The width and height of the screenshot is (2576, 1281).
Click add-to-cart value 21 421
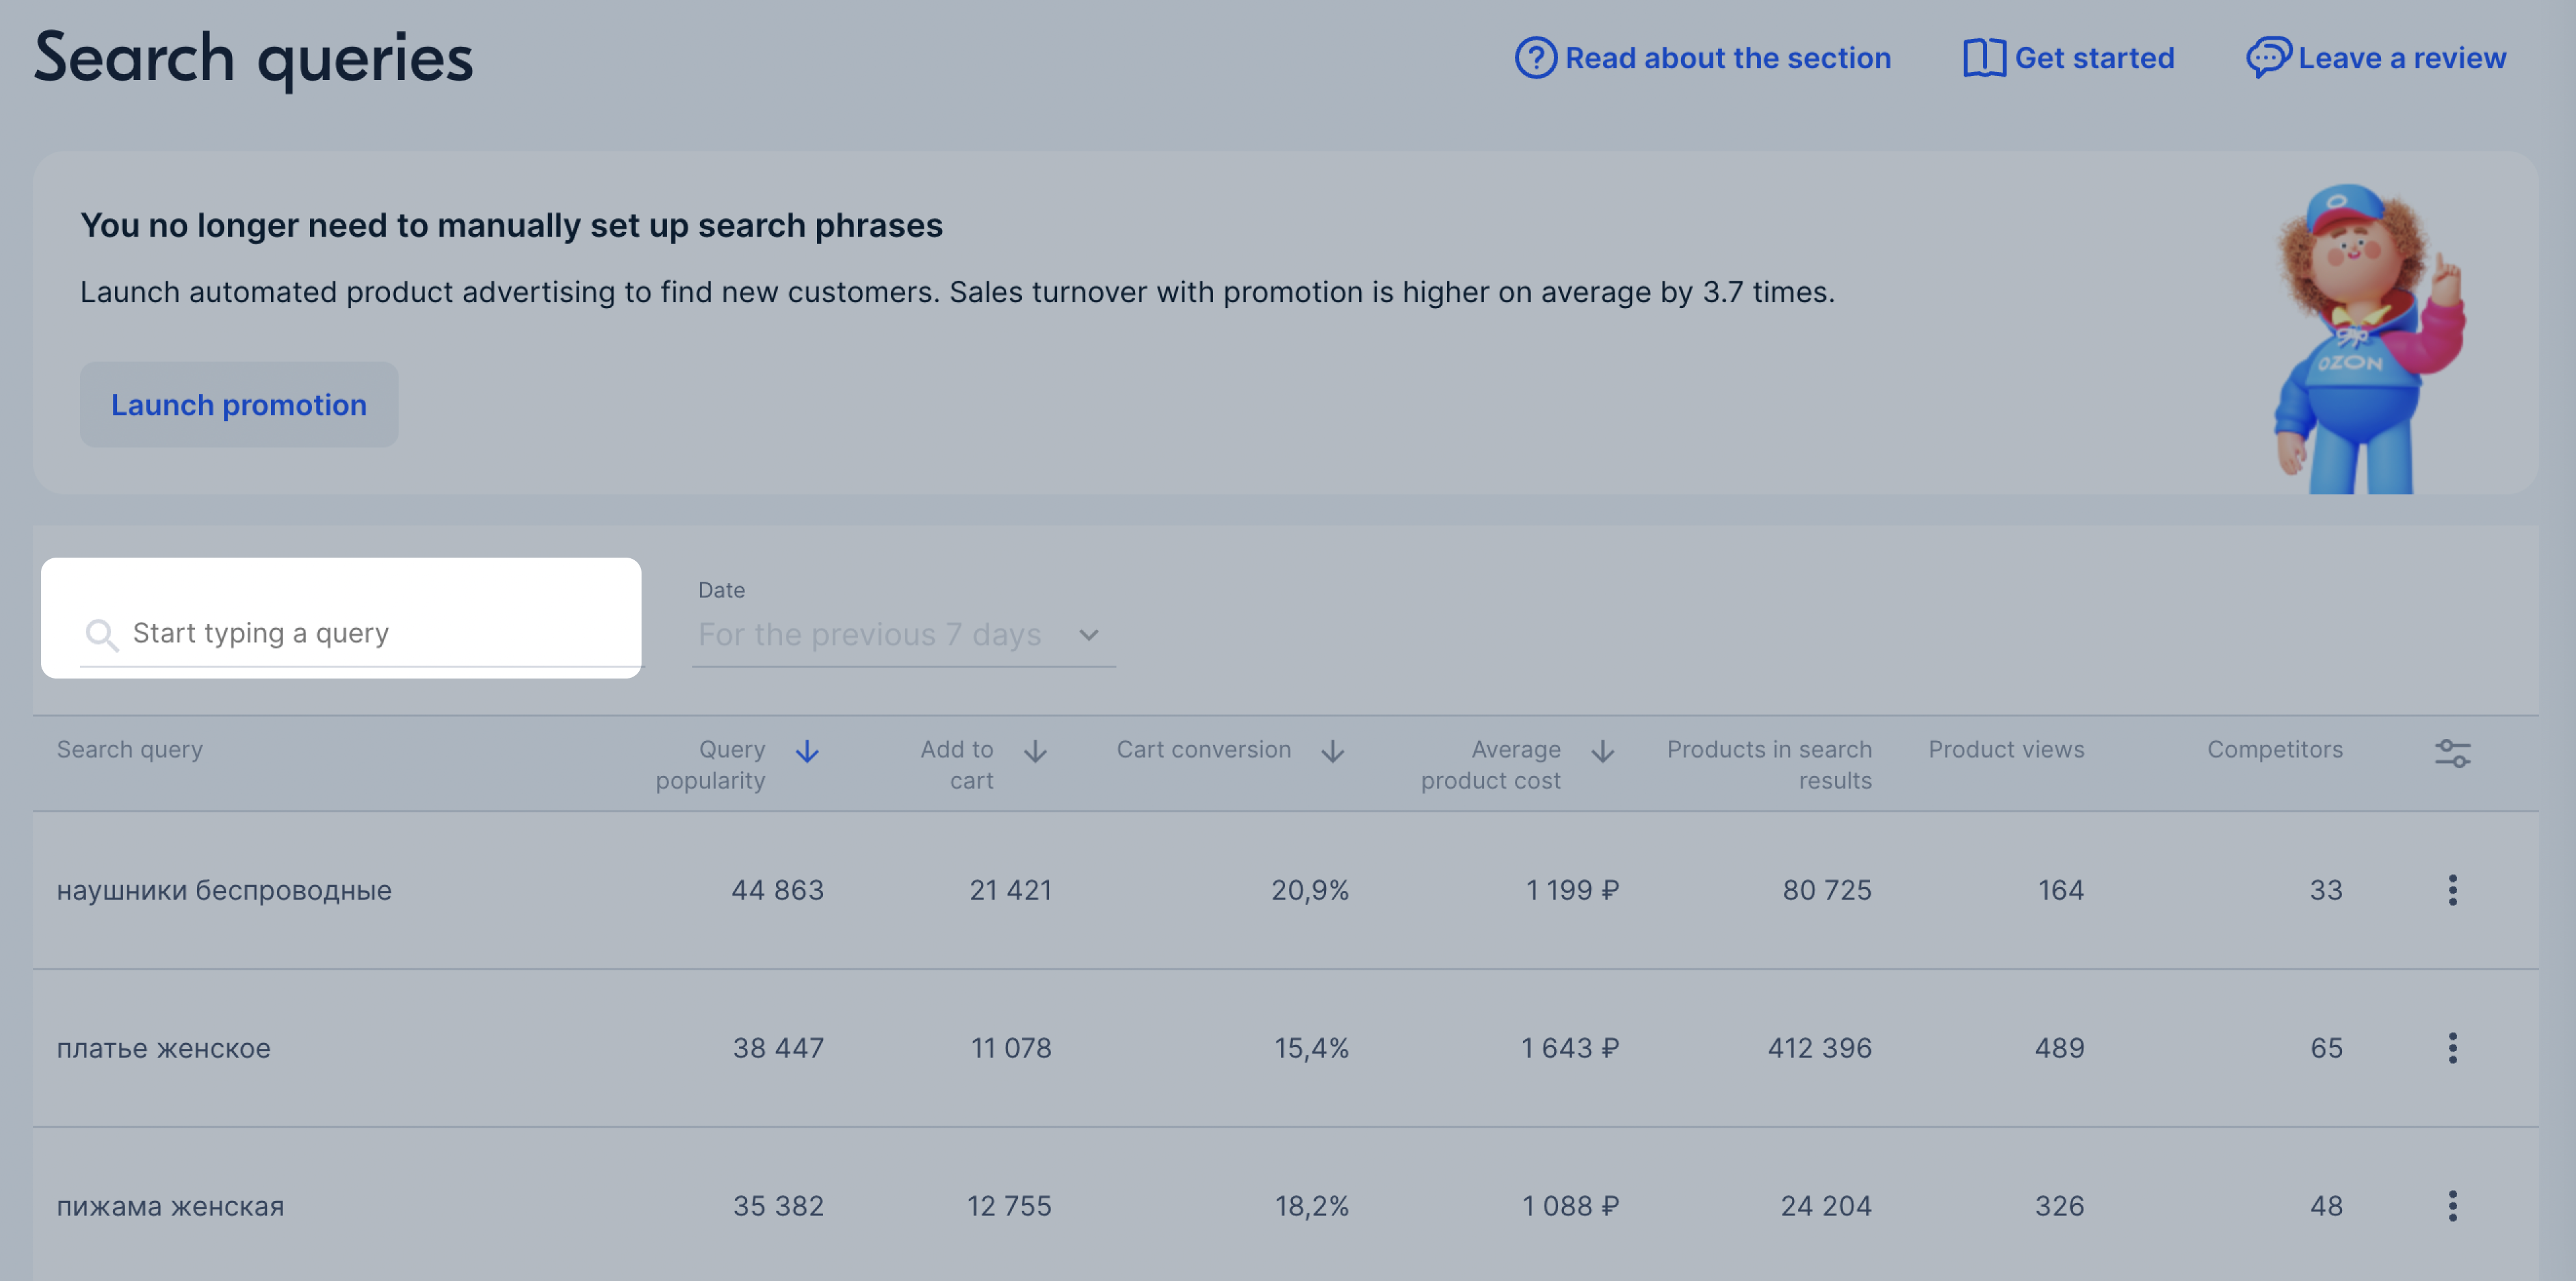[x=1010, y=889]
